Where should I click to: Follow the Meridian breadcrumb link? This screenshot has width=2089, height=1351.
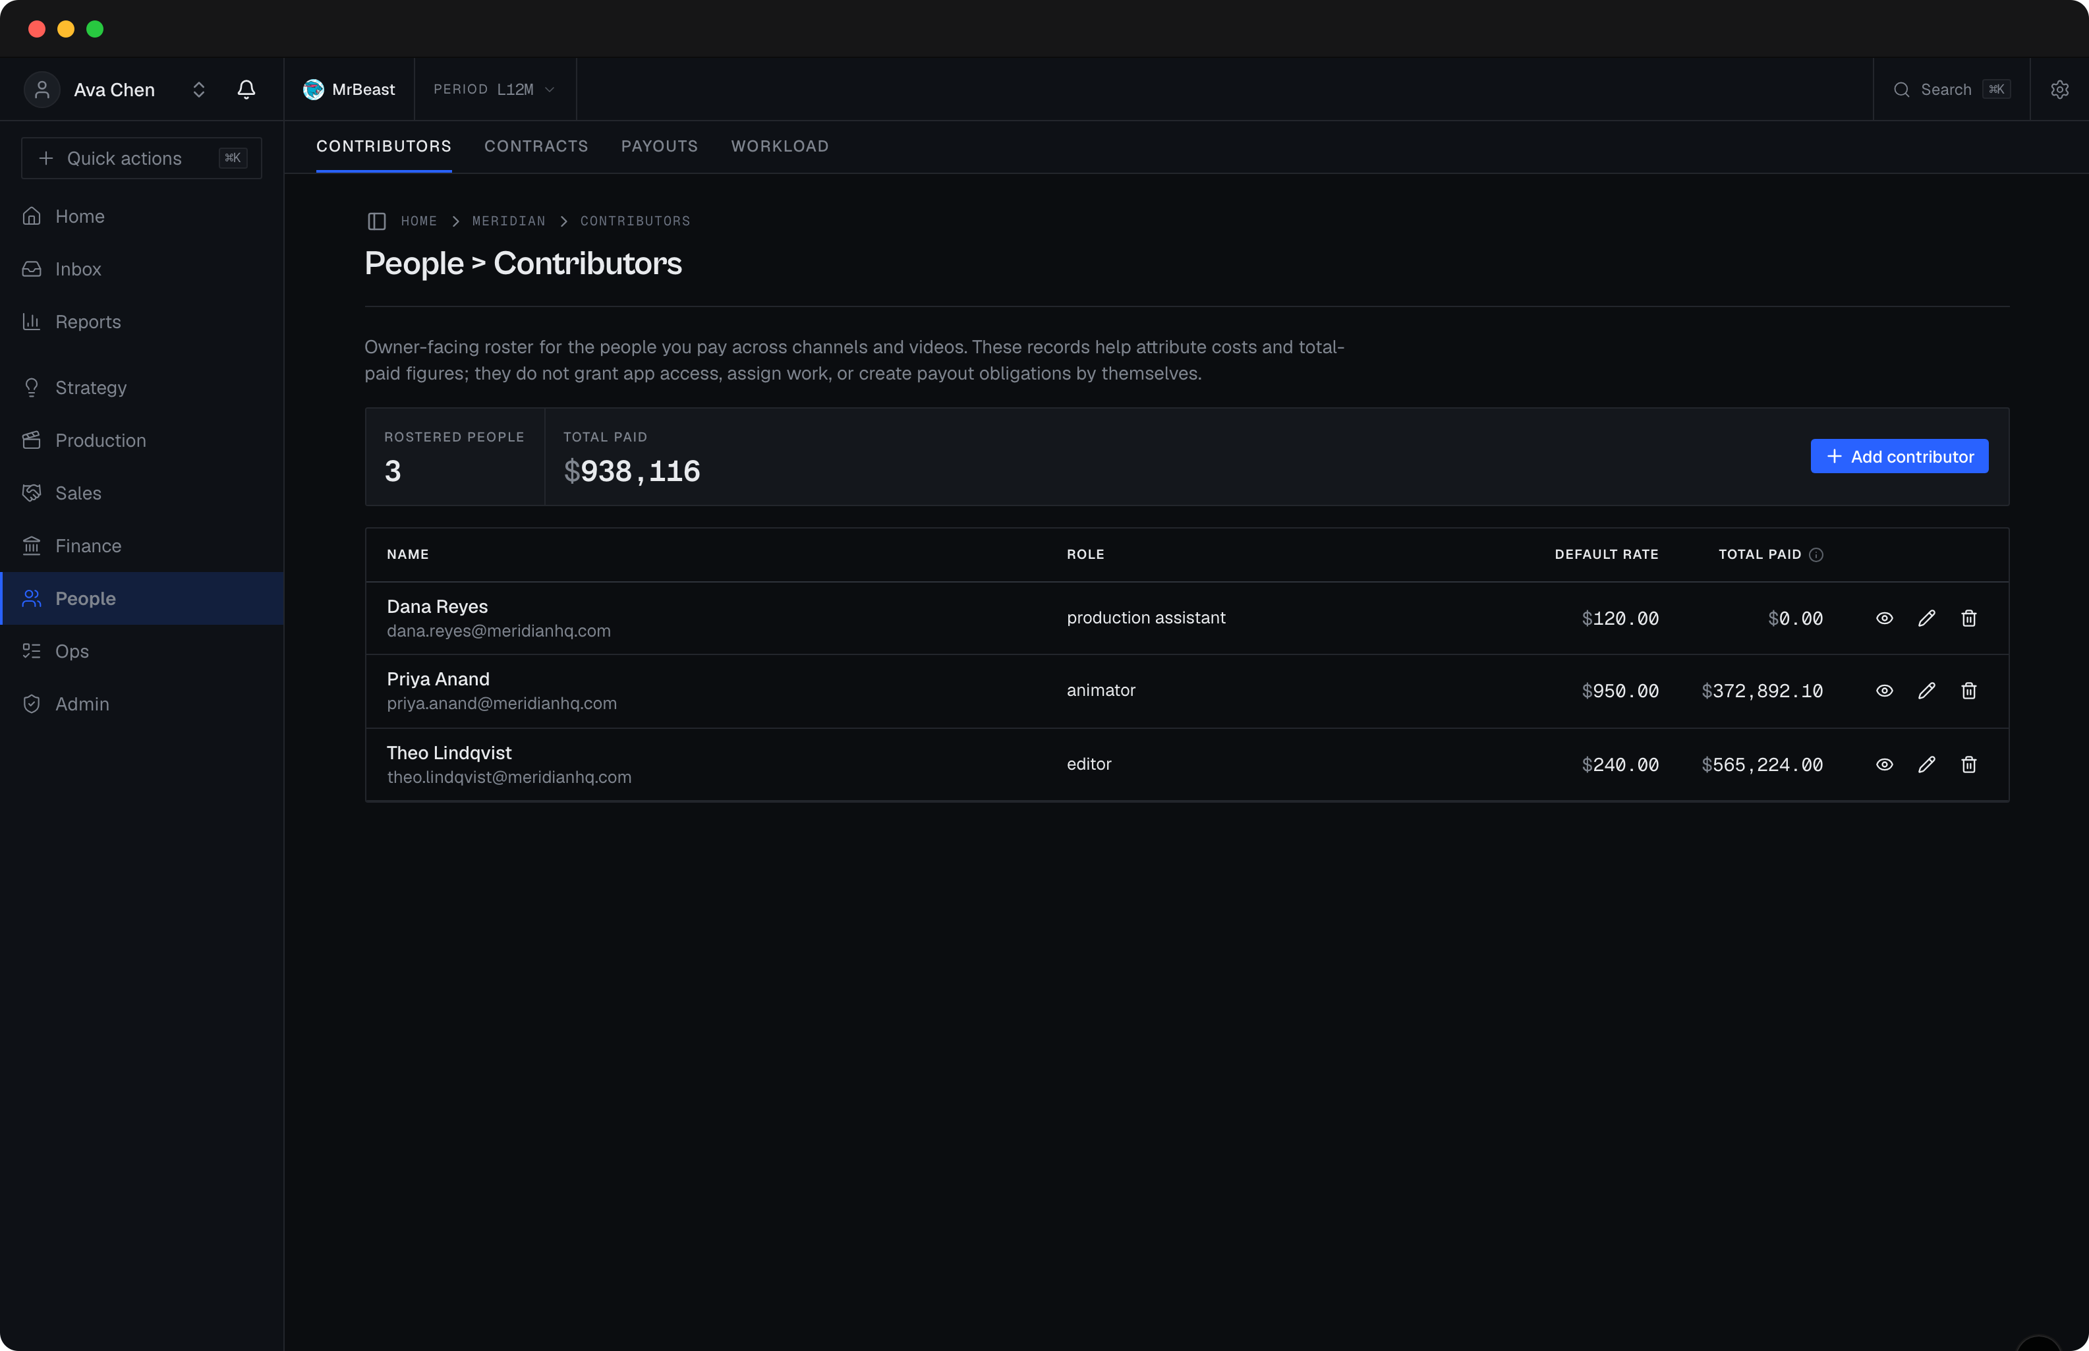pos(509,221)
